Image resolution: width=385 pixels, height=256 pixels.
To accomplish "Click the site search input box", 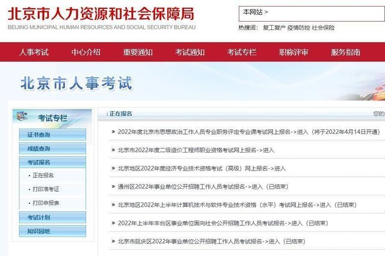I will [x=312, y=14].
